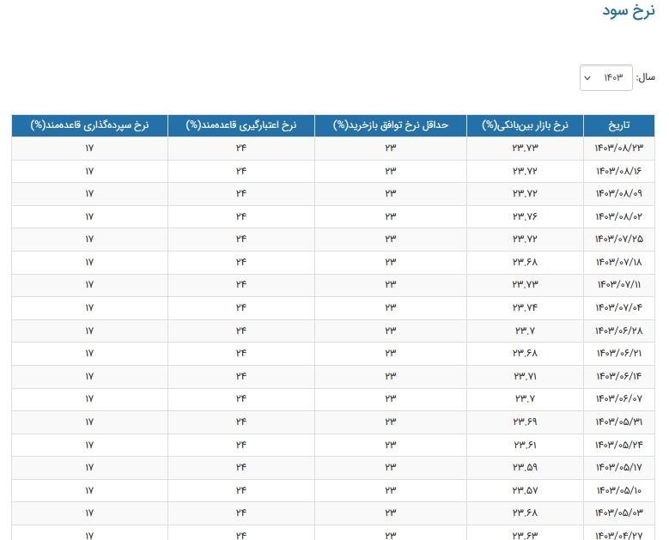669x540 pixels.
Task: Click the نرخ بازار بین‌بانکی column header
Action: (x=525, y=125)
